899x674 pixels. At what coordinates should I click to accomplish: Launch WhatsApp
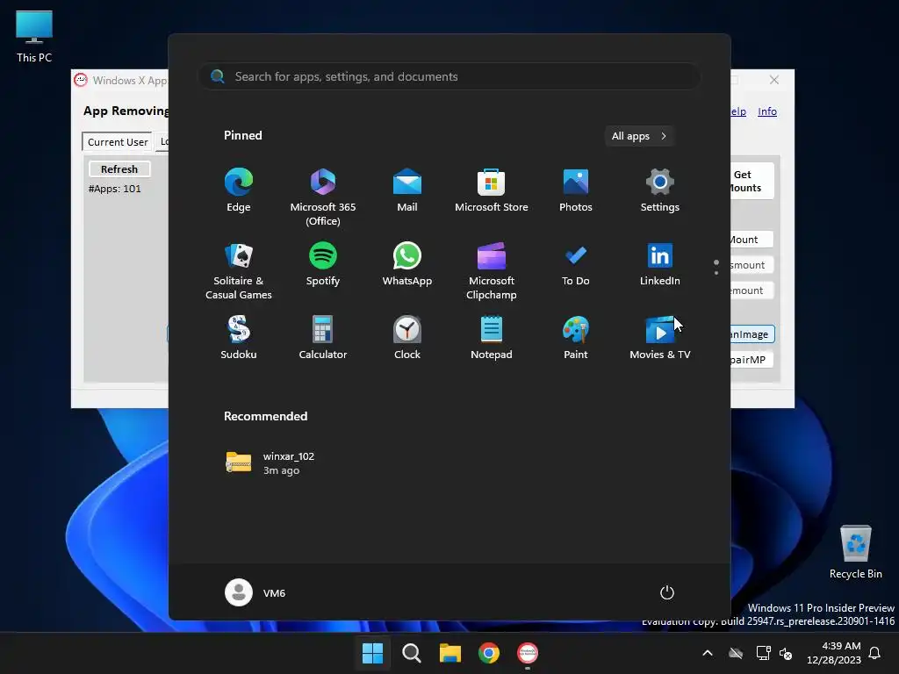click(407, 264)
